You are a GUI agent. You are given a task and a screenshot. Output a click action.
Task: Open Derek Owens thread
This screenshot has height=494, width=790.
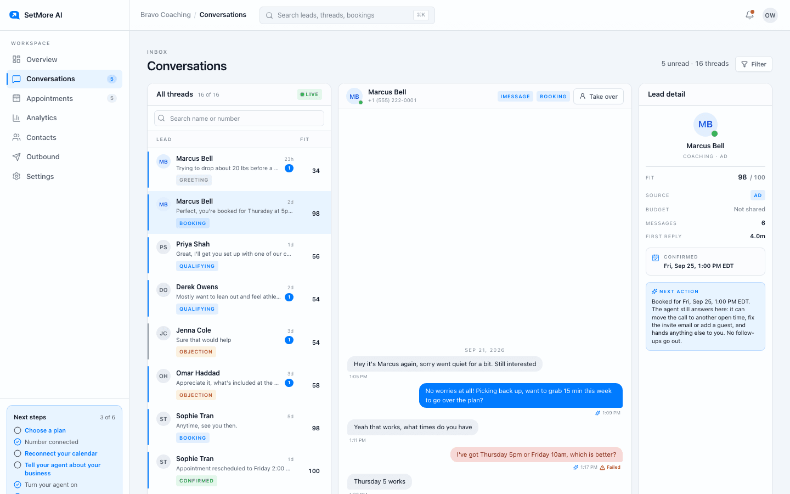pyautogui.click(x=239, y=299)
